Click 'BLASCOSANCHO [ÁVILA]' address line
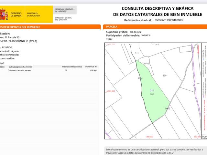Image resolution: width=207 pixels, height=155 pixels. 23,41
